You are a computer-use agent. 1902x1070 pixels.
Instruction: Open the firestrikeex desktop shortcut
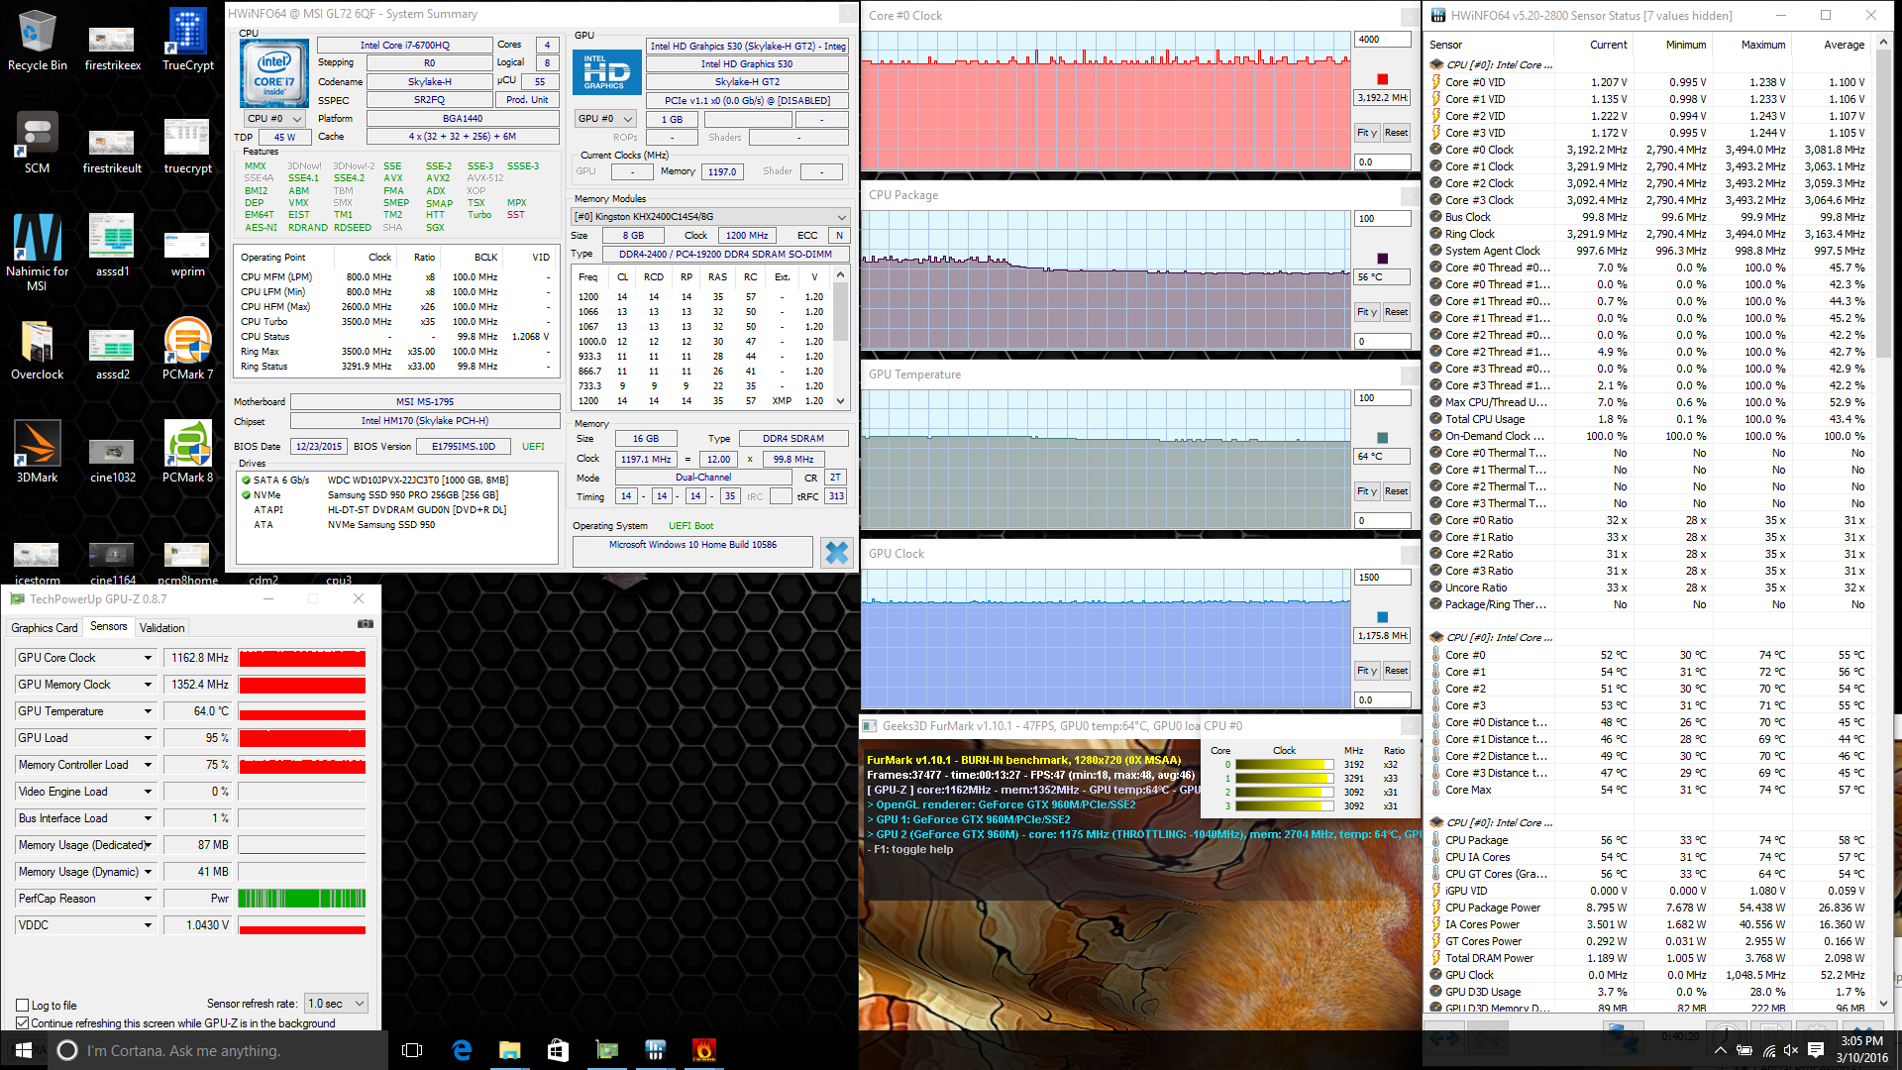(x=112, y=48)
